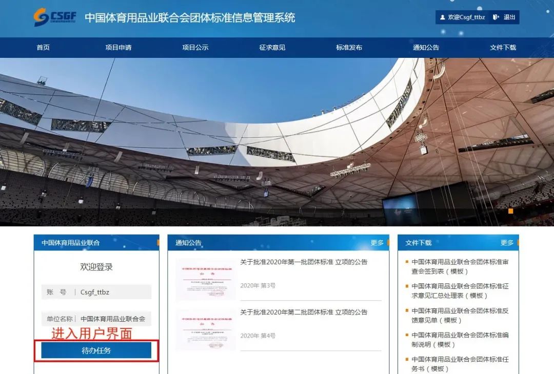The width and height of the screenshot is (554, 374).
Task: Select 征求意见 in the navigation bar
Action: click(x=272, y=47)
